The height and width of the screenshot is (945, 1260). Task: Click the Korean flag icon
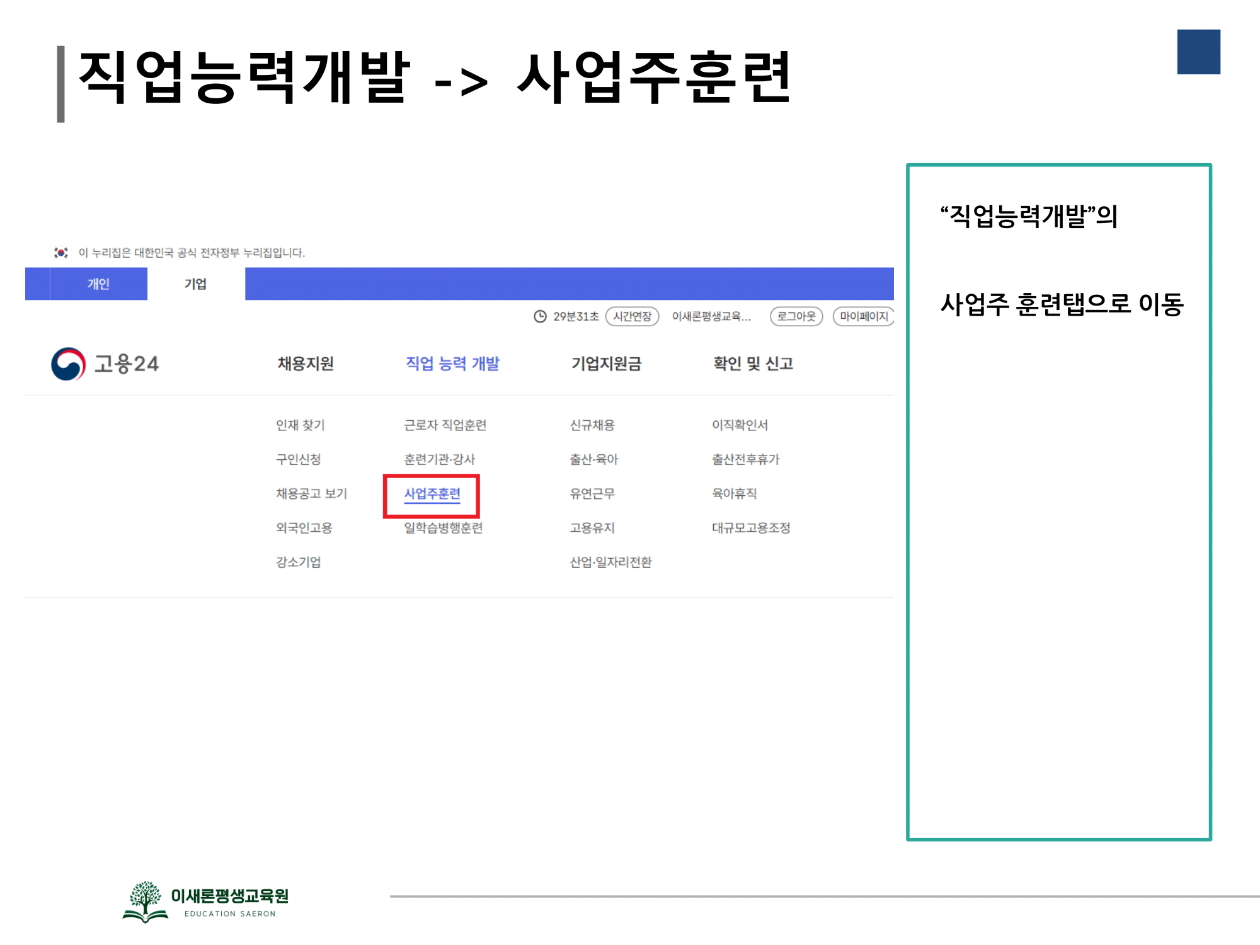coord(61,253)
